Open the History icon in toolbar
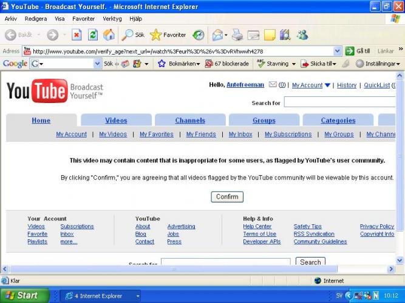The image size is (405, 303). 198,35
